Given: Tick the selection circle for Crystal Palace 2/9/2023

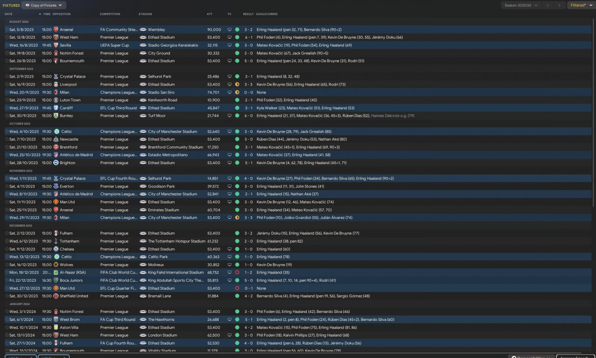Looking at the screenshot, I should (7, 77).
